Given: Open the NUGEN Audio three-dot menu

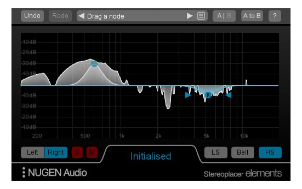Looking at the screenshot, I should coord(24,172).
